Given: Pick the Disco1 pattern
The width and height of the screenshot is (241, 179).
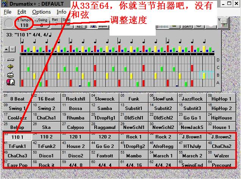Looking at the screenshot, I should coord(46,155).
